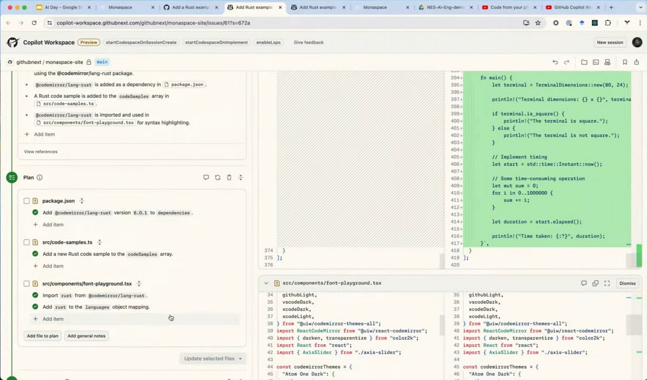
Task: Switch to the 'Add a Rust example' GitHub tab
Action: (191, 7)
